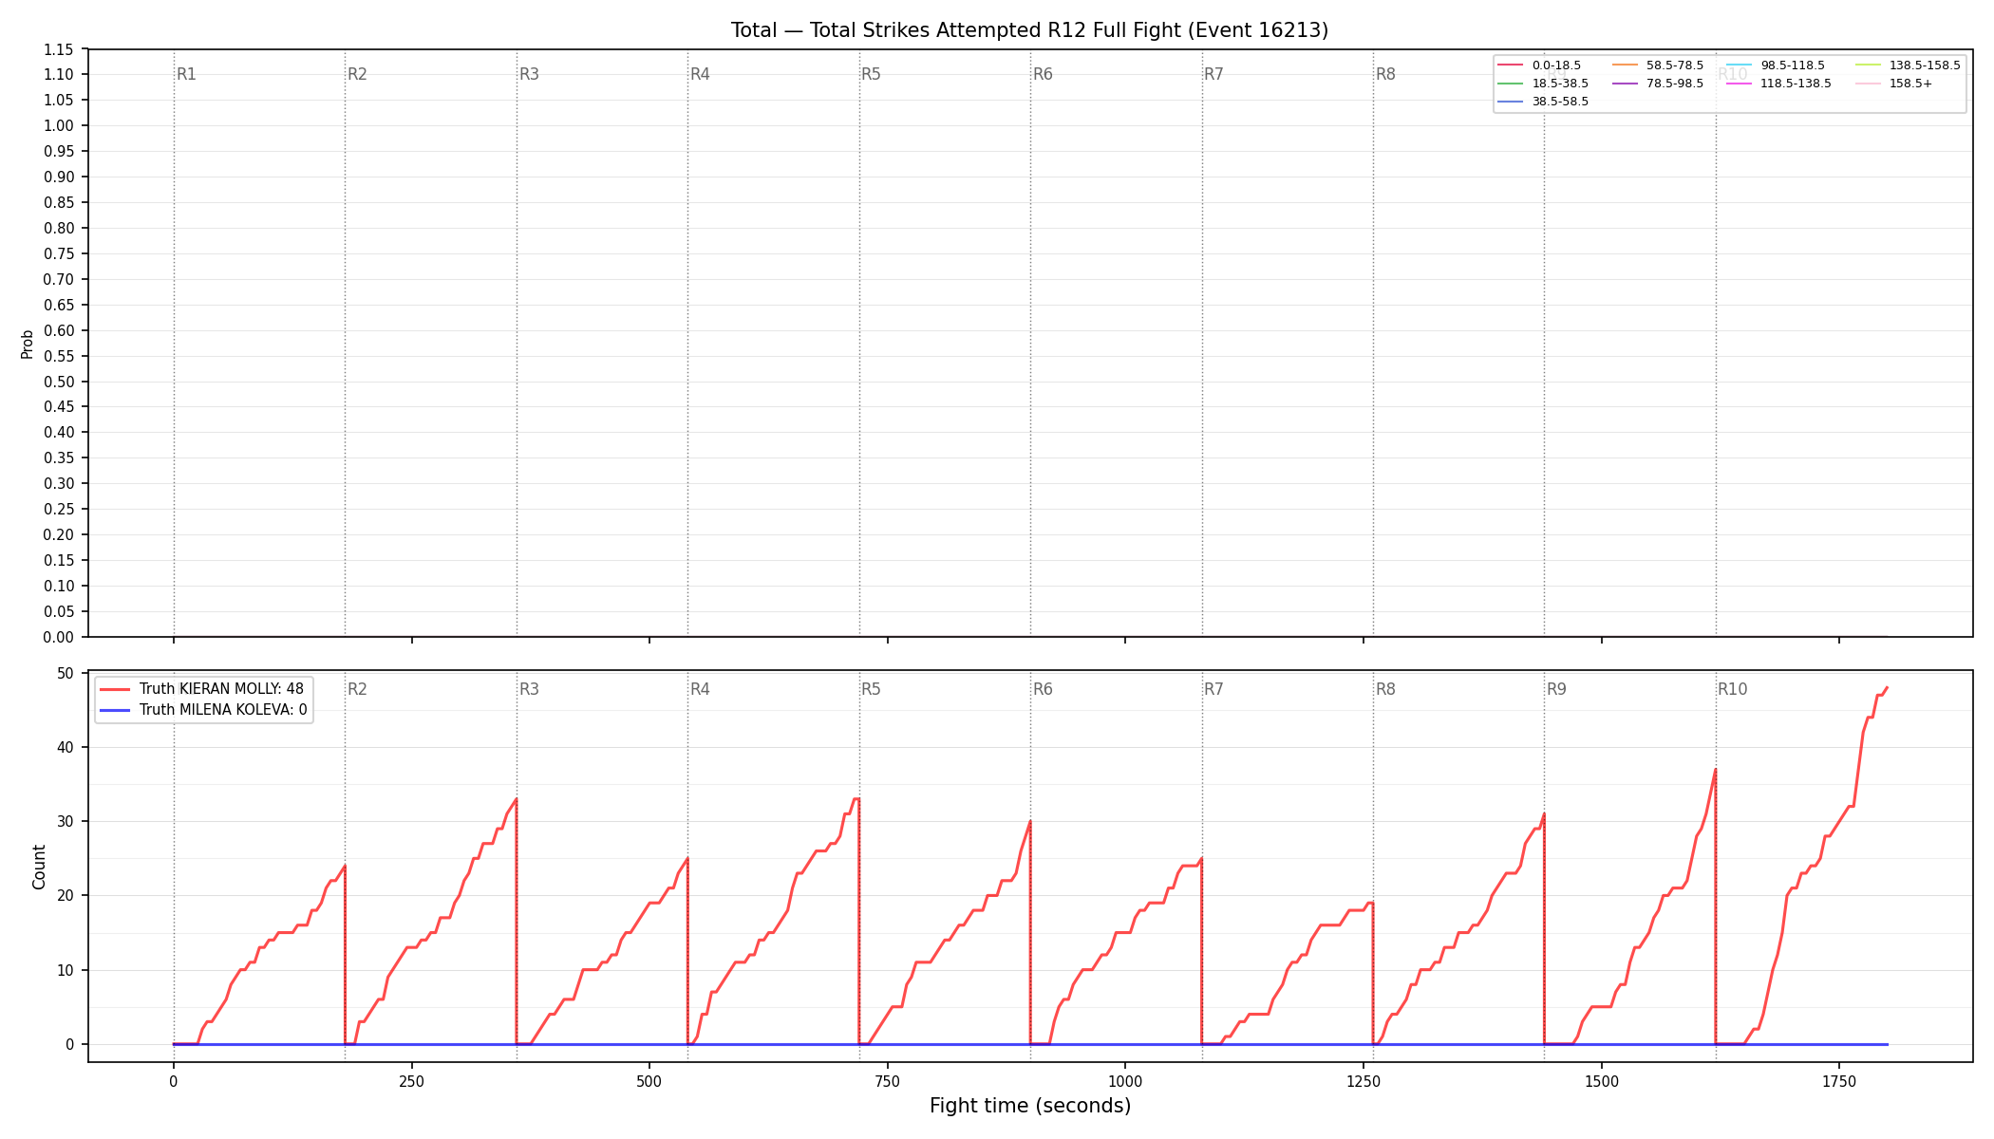This screenshot has width=1994, height=1139.
Task: Click the R6 round label in probability chart
Action: [x=1043, y=74]
